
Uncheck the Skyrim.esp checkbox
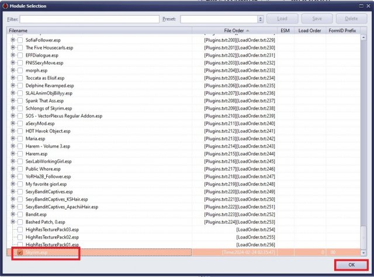[x=20, y=253]
